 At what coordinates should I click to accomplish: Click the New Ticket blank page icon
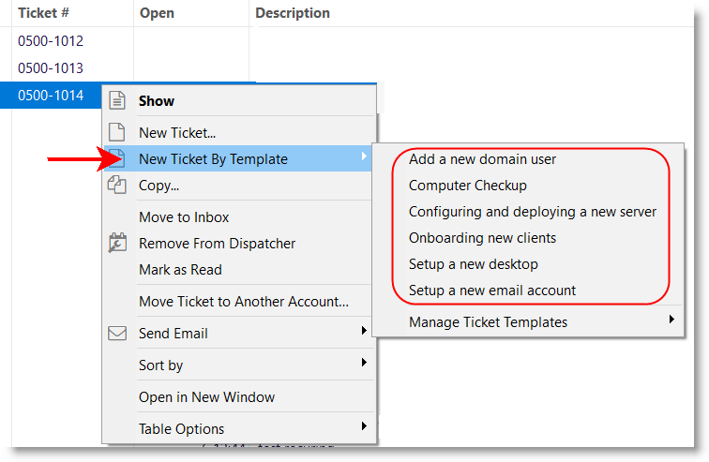point(117,132)
